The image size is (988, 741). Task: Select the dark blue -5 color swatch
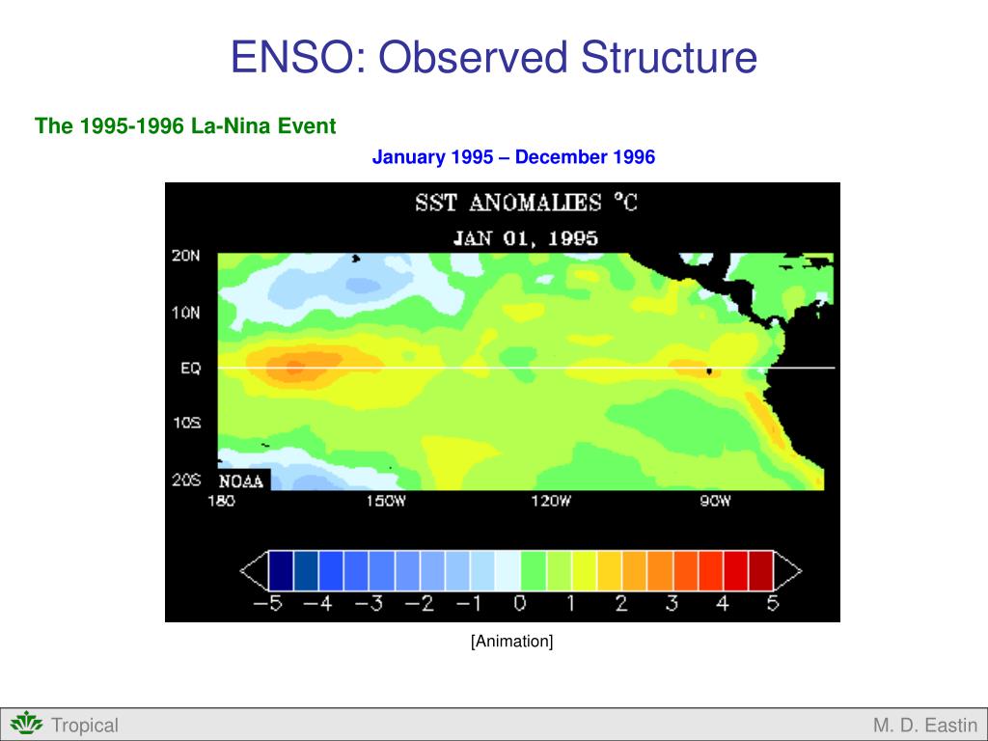(279, 570)
